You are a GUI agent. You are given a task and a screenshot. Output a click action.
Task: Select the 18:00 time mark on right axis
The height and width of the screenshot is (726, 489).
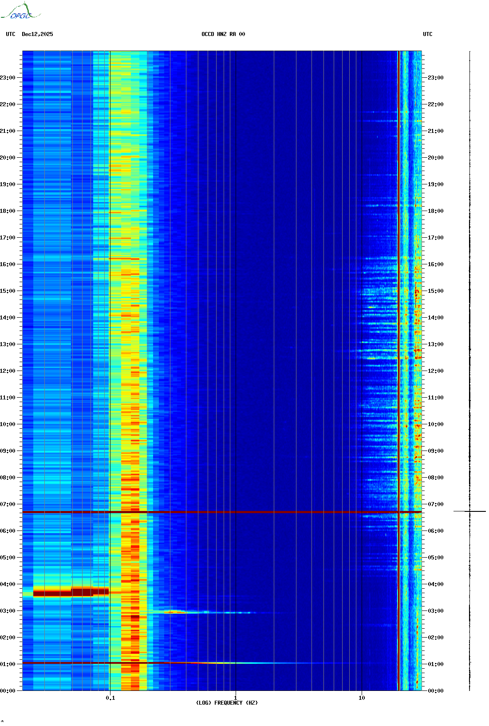coord(435,211)
